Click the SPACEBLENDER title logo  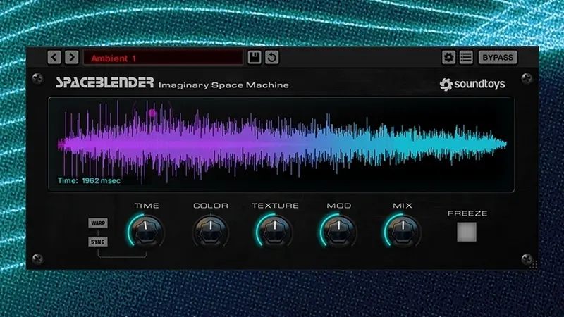(104, 83)
